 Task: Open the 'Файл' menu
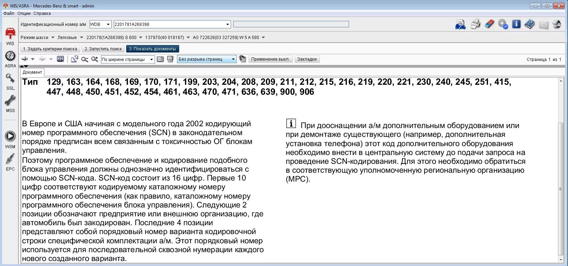(x=9, y=13)
